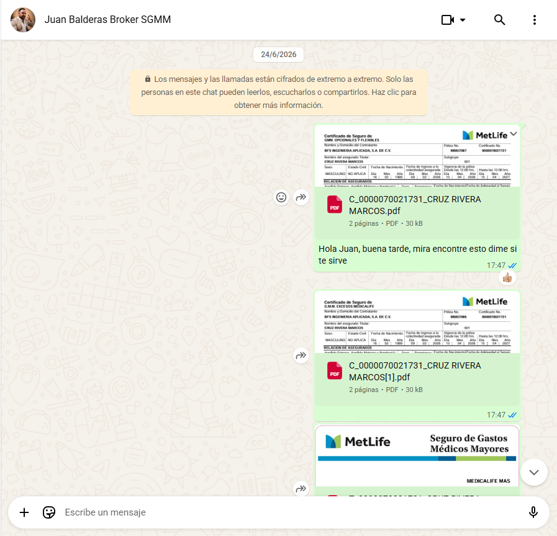
Task: Search within this chat
Action: point(499,20)
